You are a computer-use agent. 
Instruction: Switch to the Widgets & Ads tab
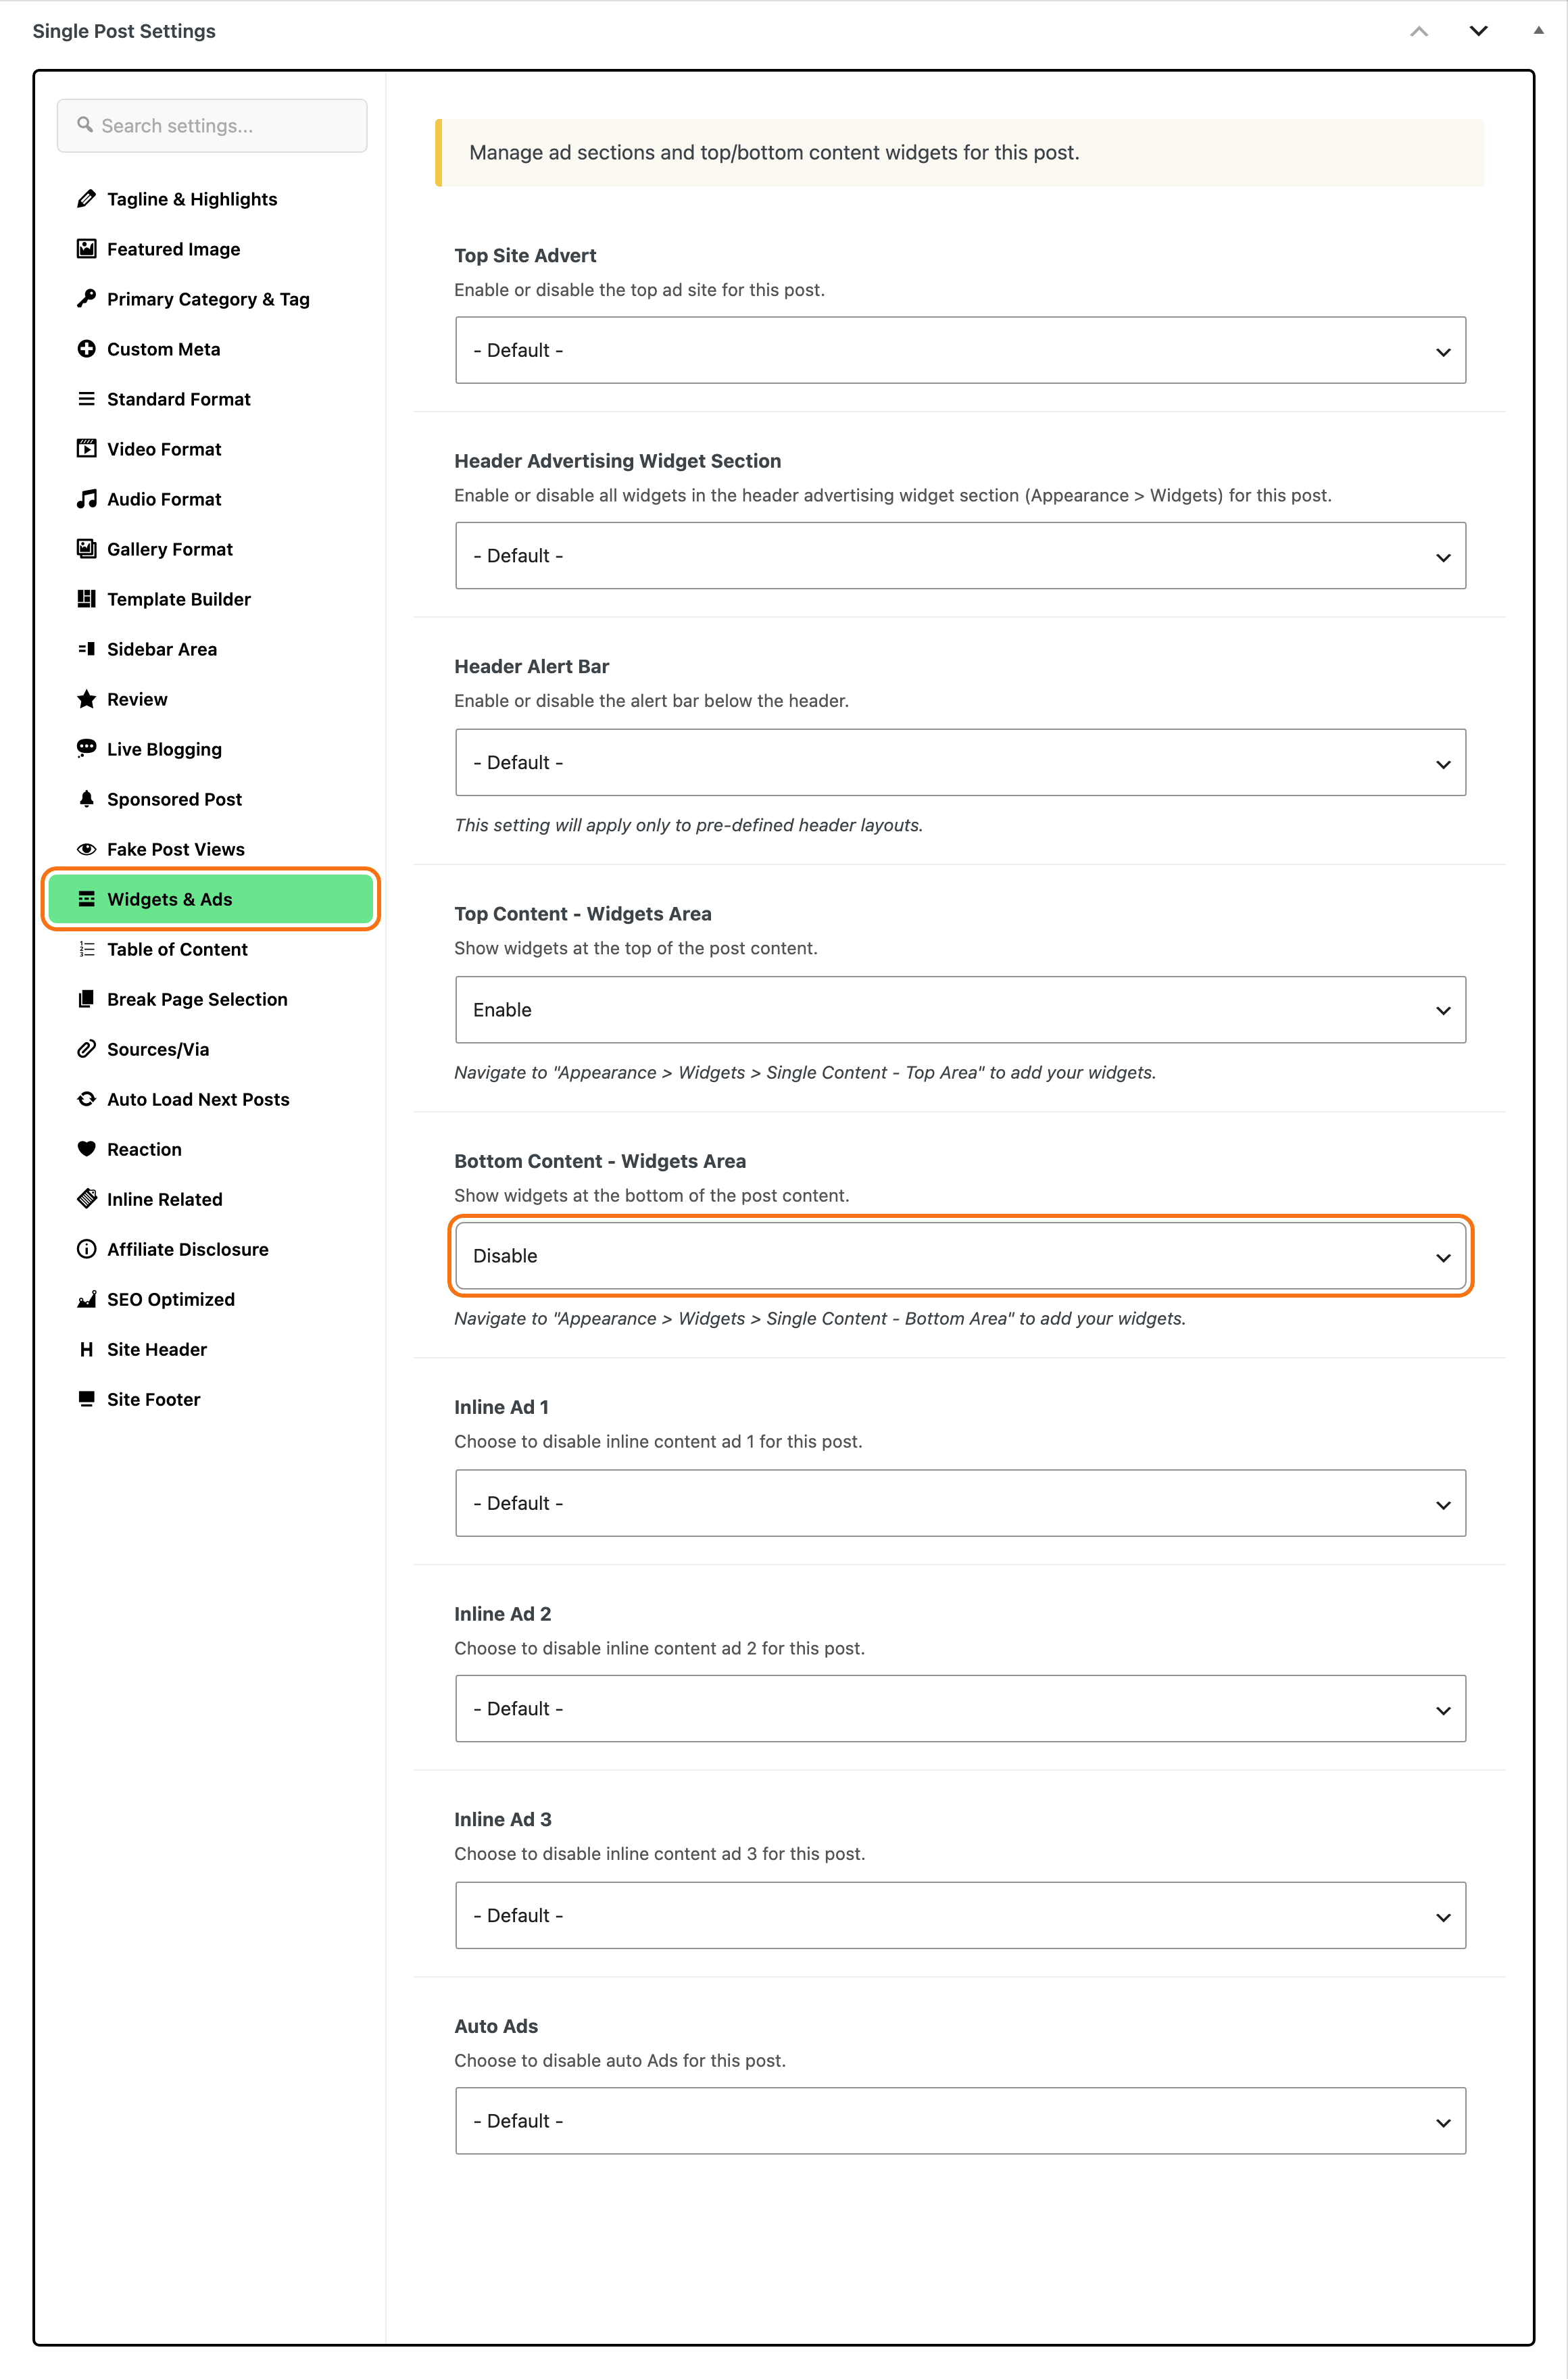point(211,899)
